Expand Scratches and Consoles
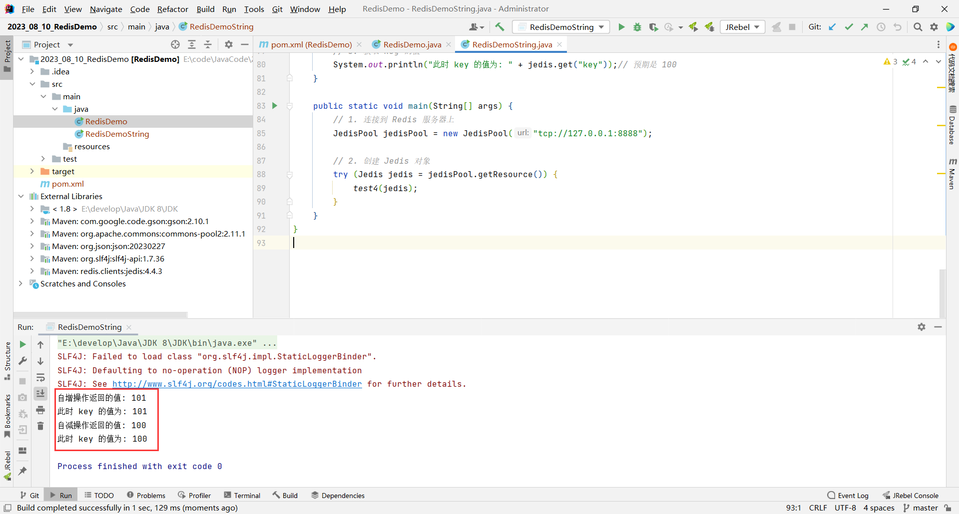Image resolution: width=959 pixels, height=514 pixels. pos(21,283)
